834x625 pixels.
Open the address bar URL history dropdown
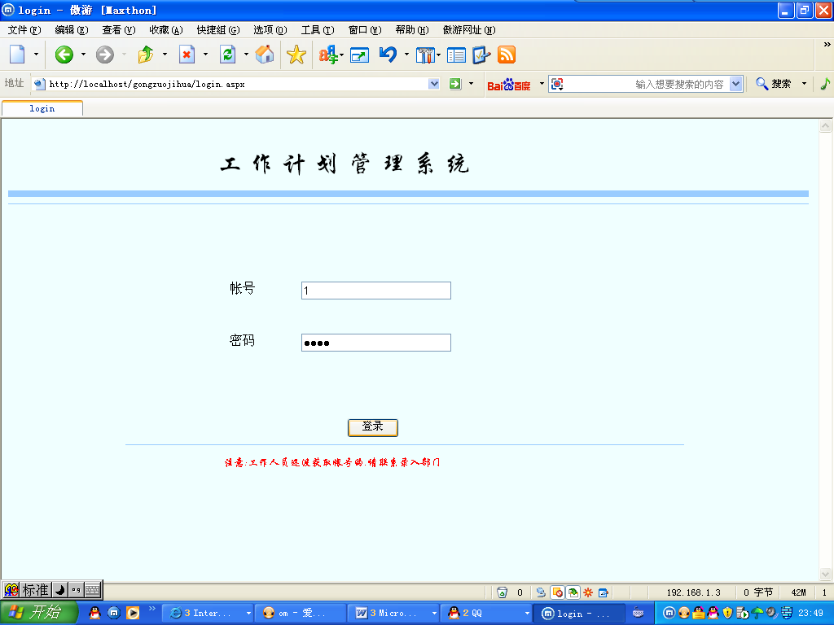434,84
